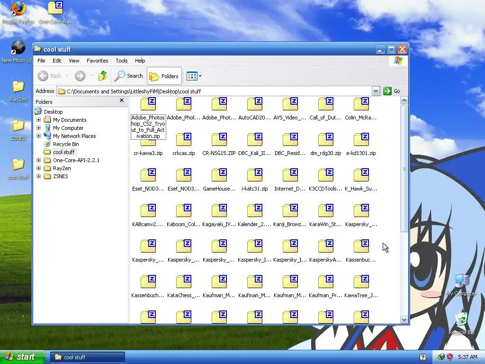Select Recycle Bin in folder tree
The width and height of the screenshot is (485, 364).
66,144
